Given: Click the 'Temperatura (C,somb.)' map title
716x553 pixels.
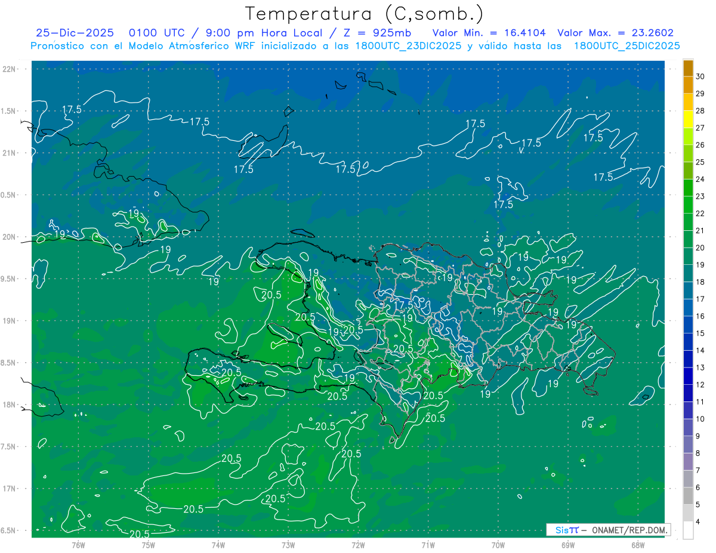Looking at the screenshot, I should click(x=365, y=14).
